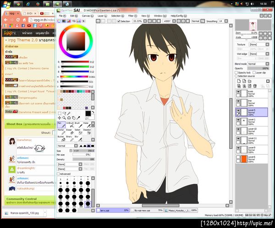Hide the Layer10 layer
Image resolution: width=275 pixels, height=228 pixels.
click(x=238, y=129)
